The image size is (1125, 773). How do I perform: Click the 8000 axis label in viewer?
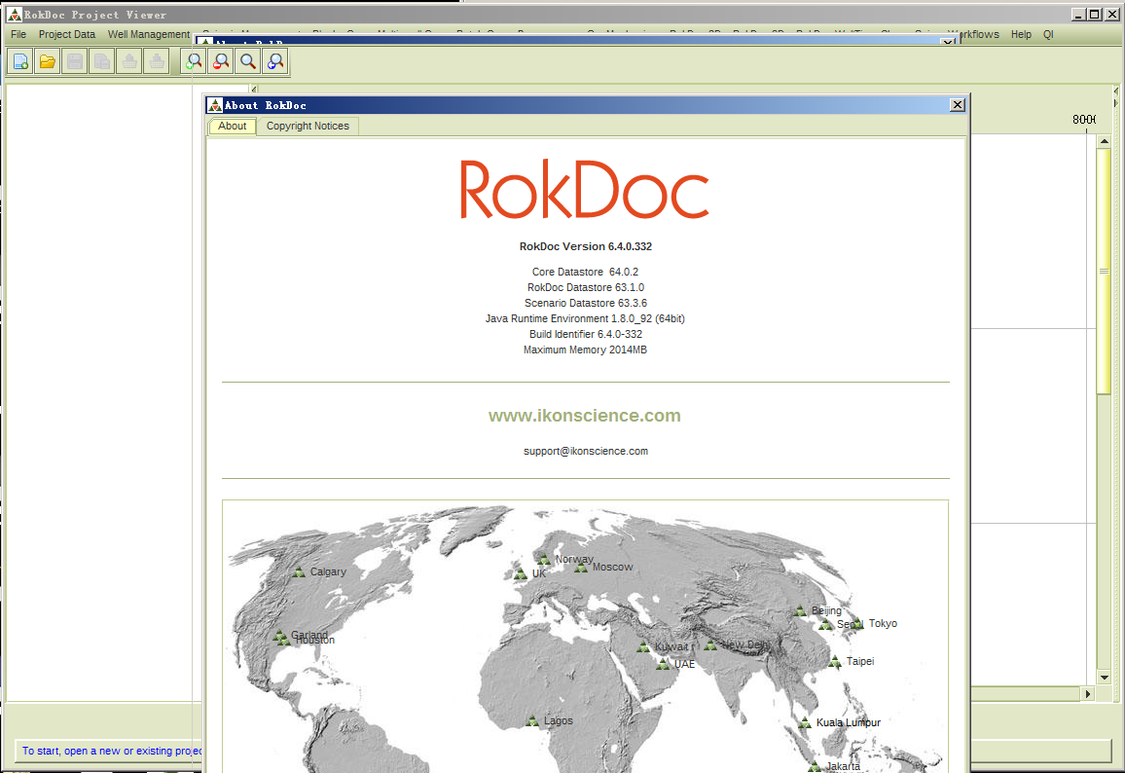point(1084,119)
